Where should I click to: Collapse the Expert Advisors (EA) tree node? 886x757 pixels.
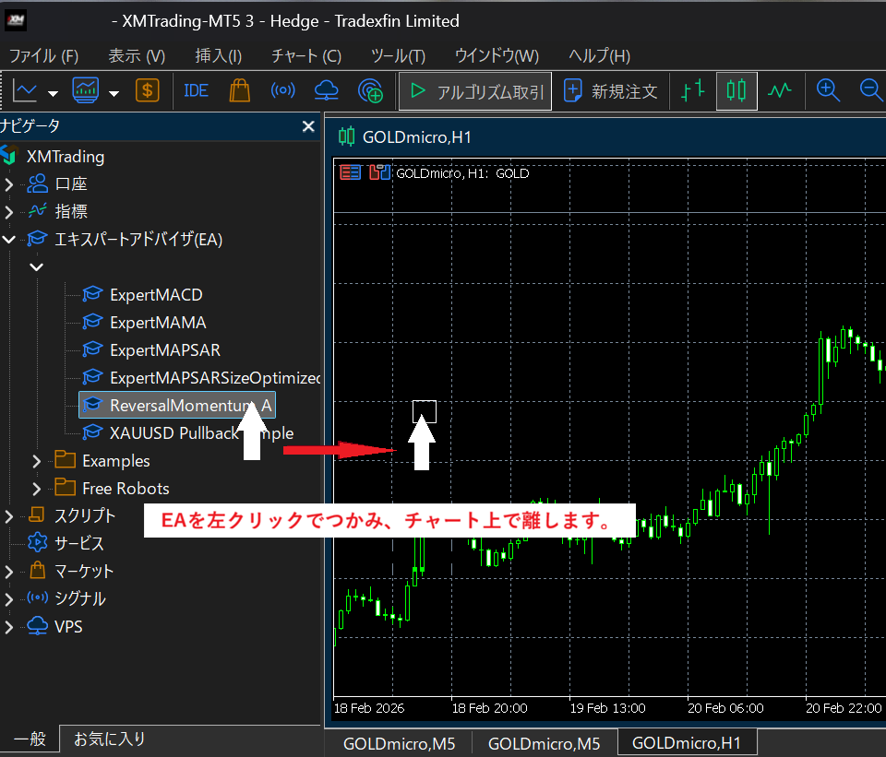[9, 240]
